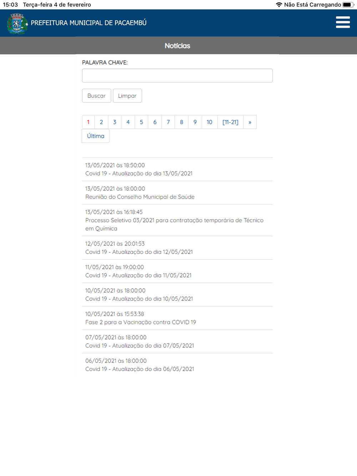Click the Buscar button
This screenshot has width=357, height=476.
tap(96, 96)
